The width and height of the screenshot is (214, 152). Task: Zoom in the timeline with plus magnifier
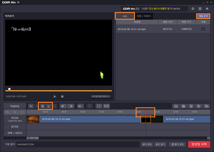point(7,112)
